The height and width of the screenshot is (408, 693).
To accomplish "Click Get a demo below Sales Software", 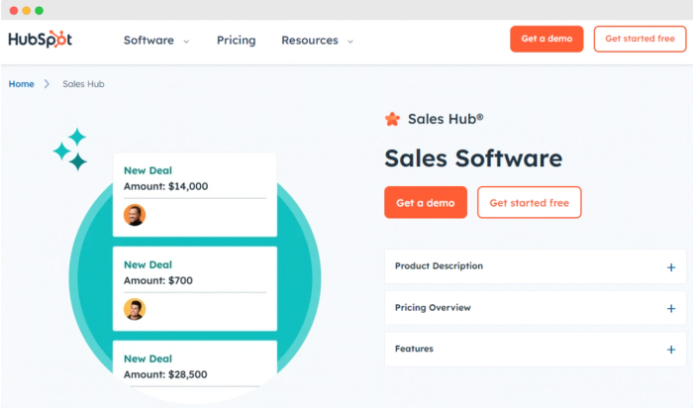I will pyautogui.click(x=425, y=202).
